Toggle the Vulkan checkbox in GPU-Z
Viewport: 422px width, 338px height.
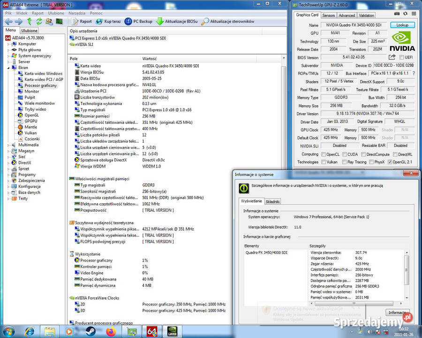pos(324,161)
